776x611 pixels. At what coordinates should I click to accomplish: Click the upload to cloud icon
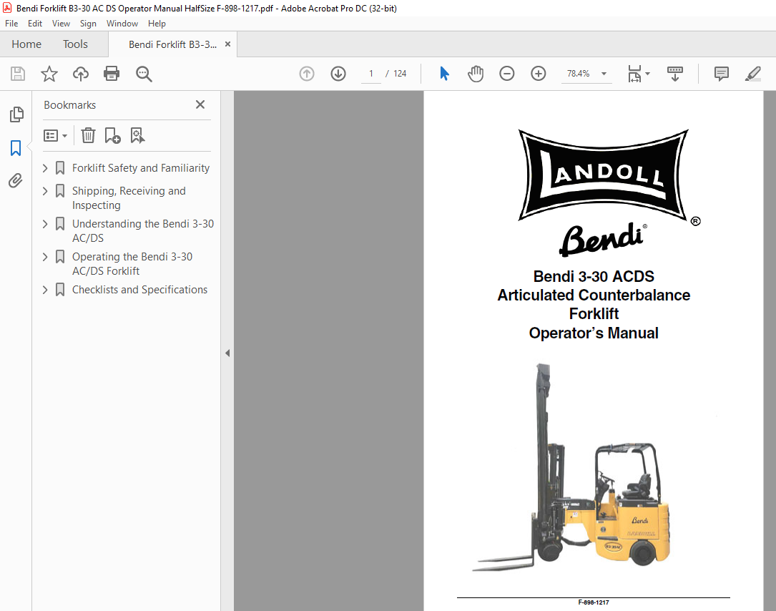point(81,74)
